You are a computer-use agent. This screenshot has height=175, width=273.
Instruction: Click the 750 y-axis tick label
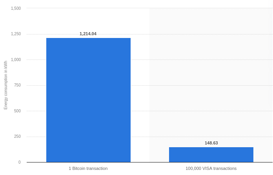pos(17,85)
